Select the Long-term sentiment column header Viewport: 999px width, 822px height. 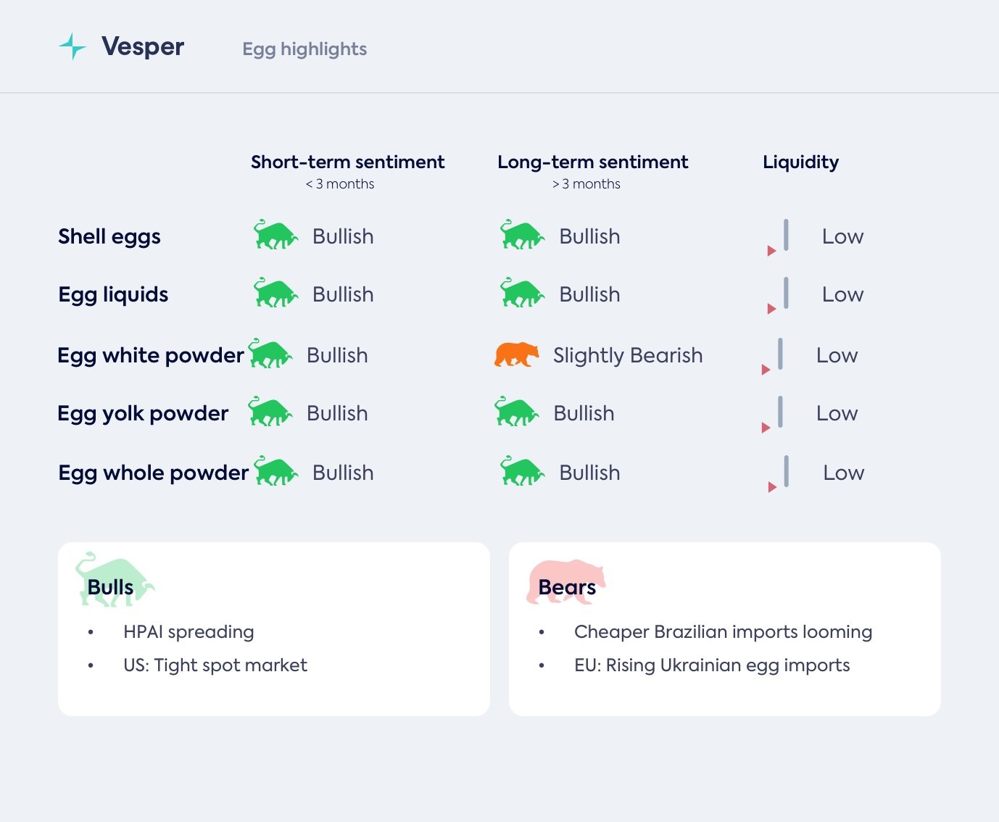tap(592, 162)
